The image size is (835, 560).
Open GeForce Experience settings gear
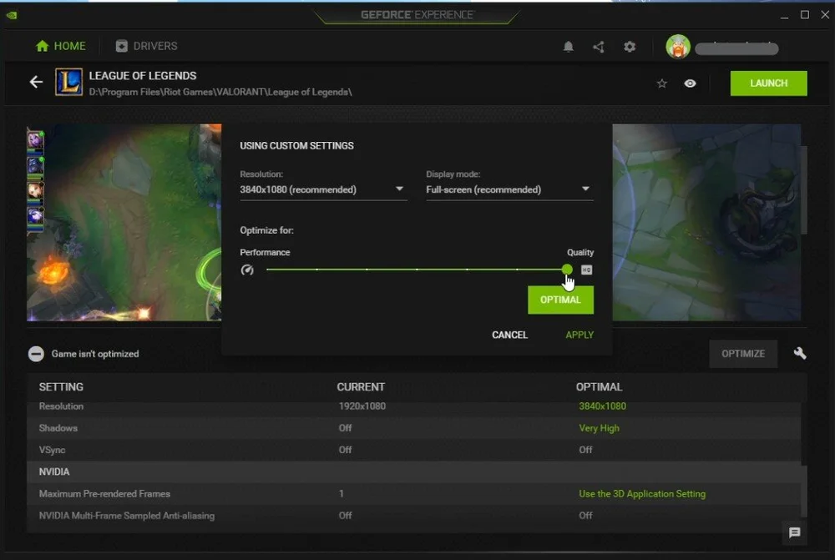[630, 47]
